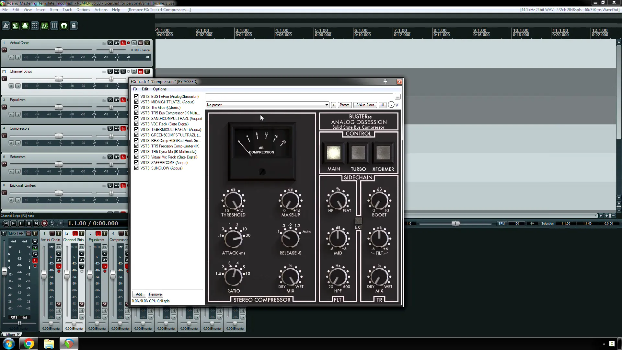The height and width of the screenshot is (350, 622).
Task: Click the automation off button in transport
Action: (61, 223)
